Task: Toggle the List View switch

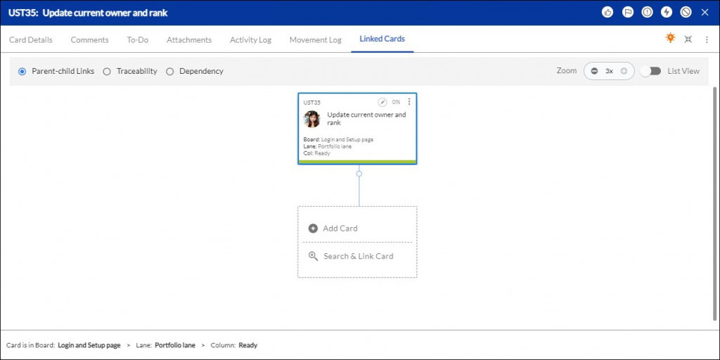Action: point(650,71)
